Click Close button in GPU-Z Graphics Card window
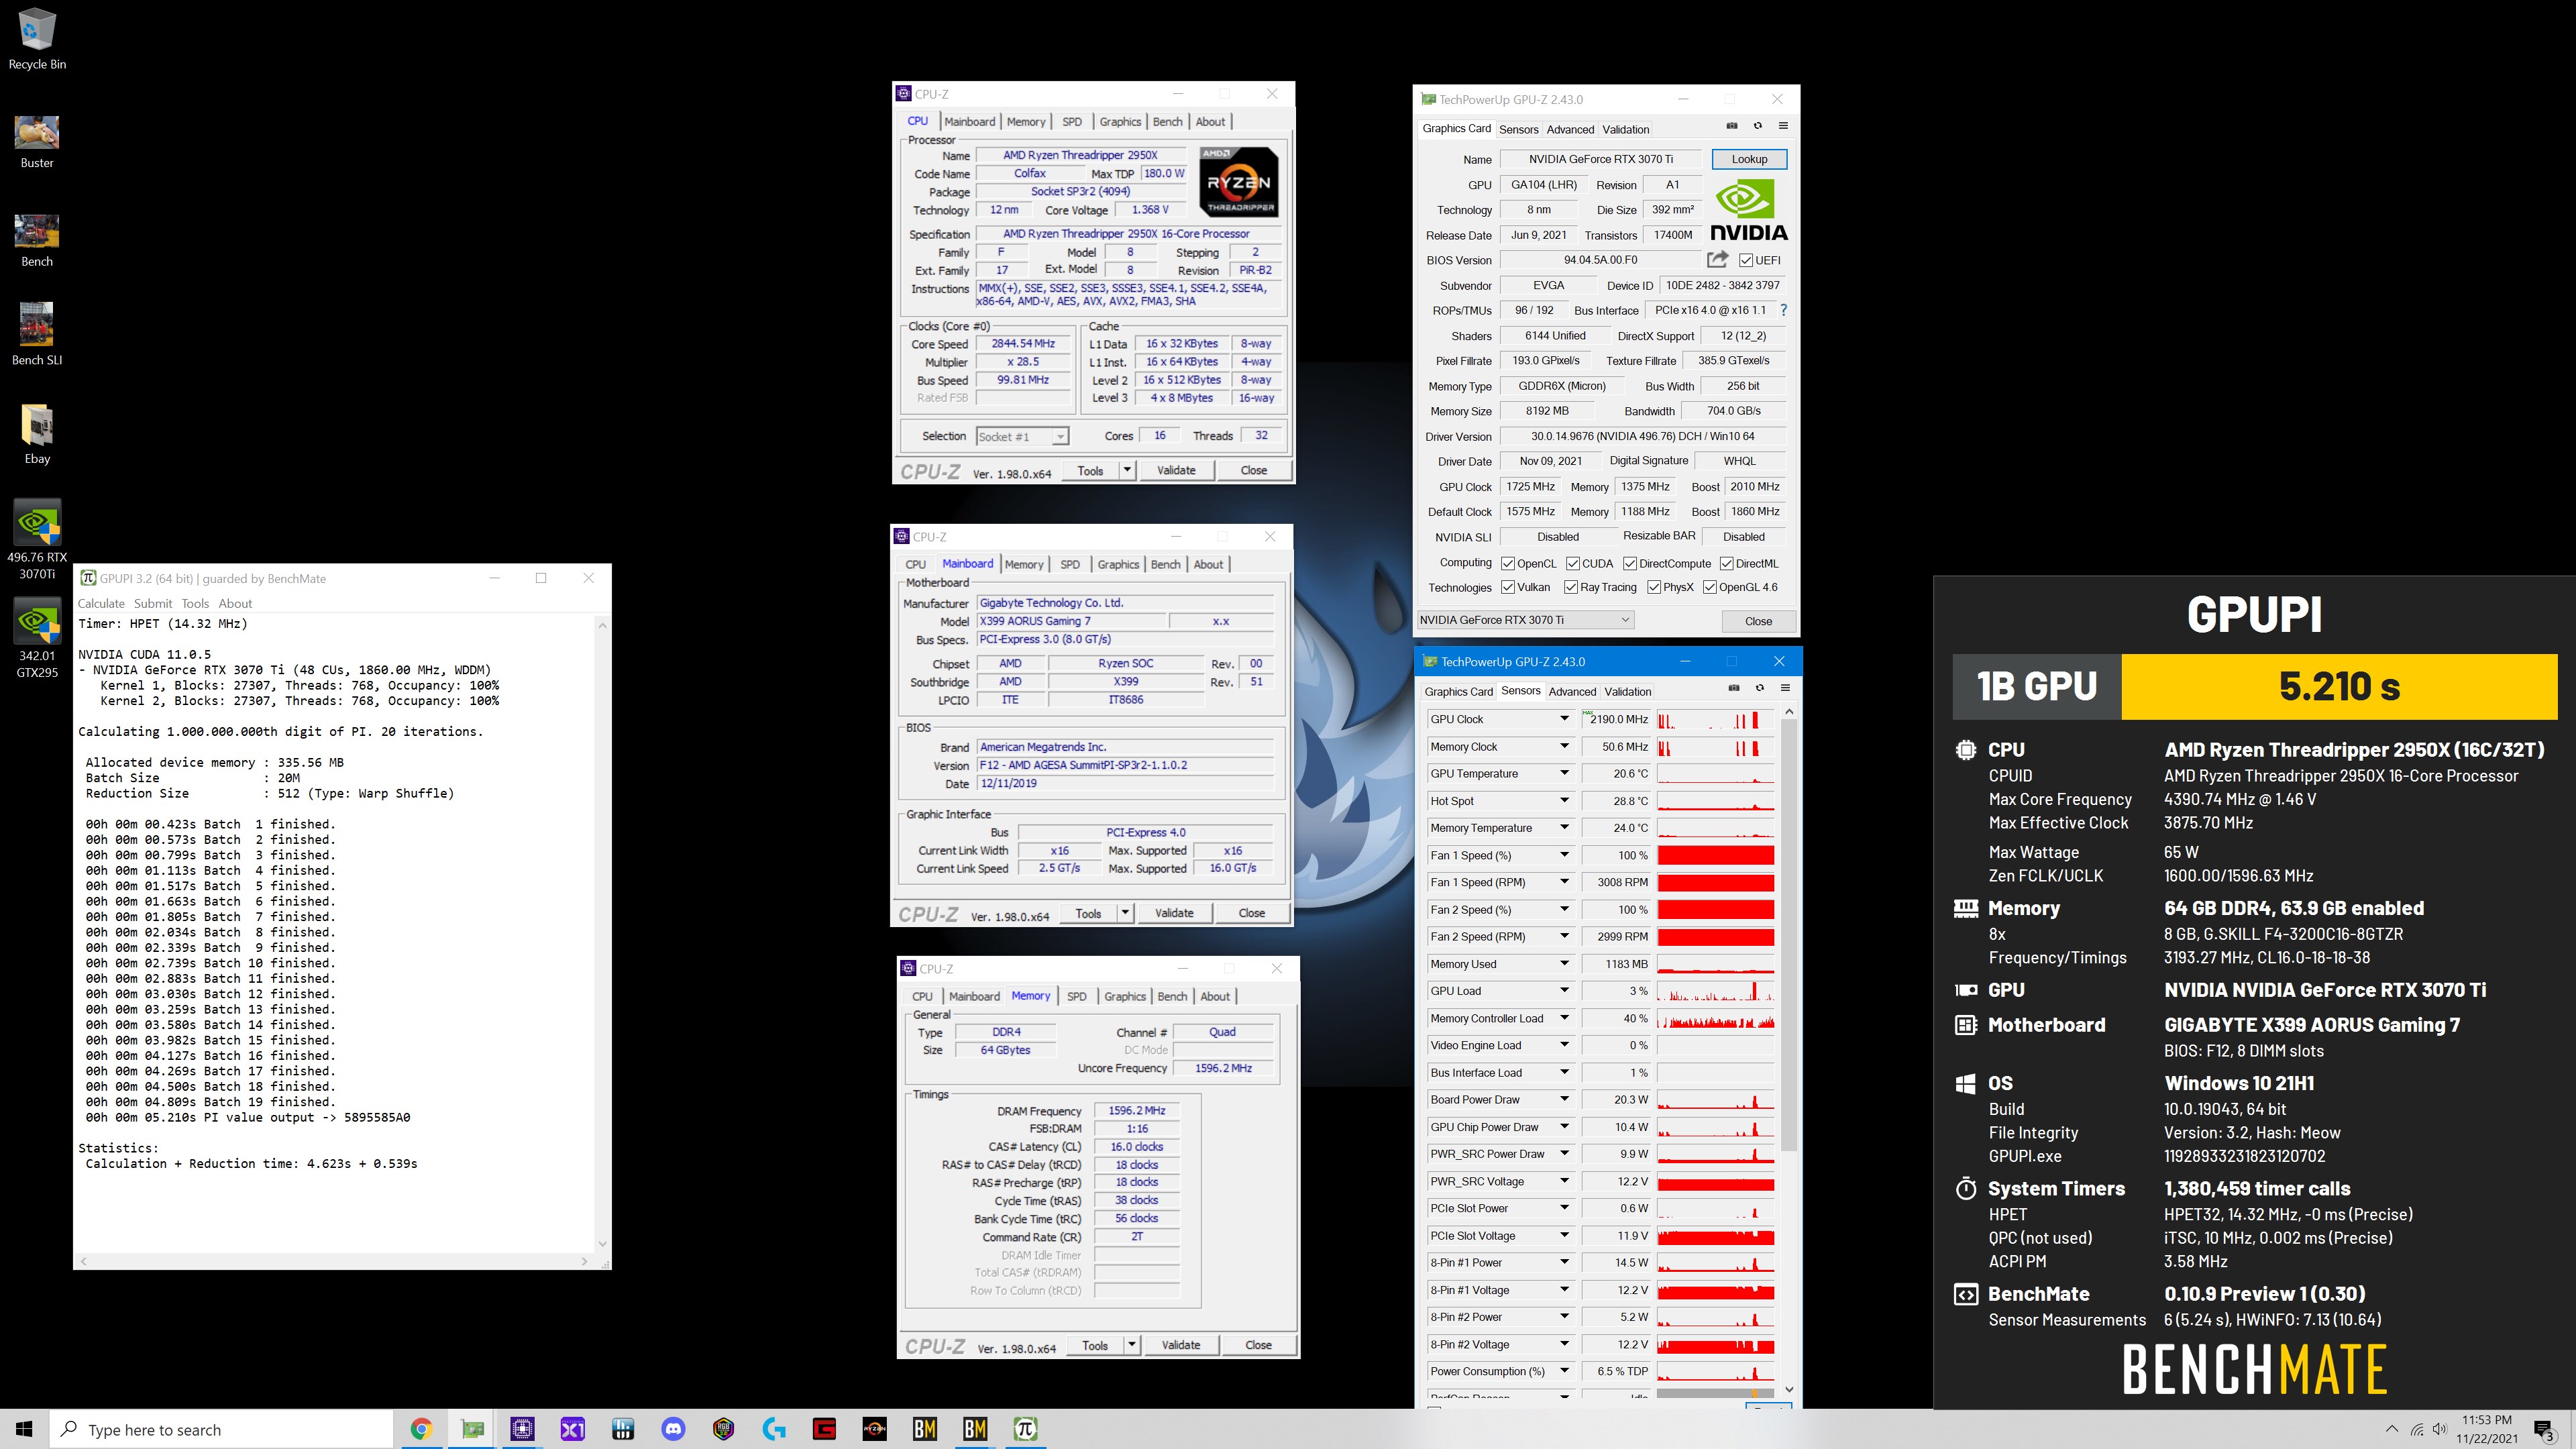2576x1449 pixels. [1758, 621]
